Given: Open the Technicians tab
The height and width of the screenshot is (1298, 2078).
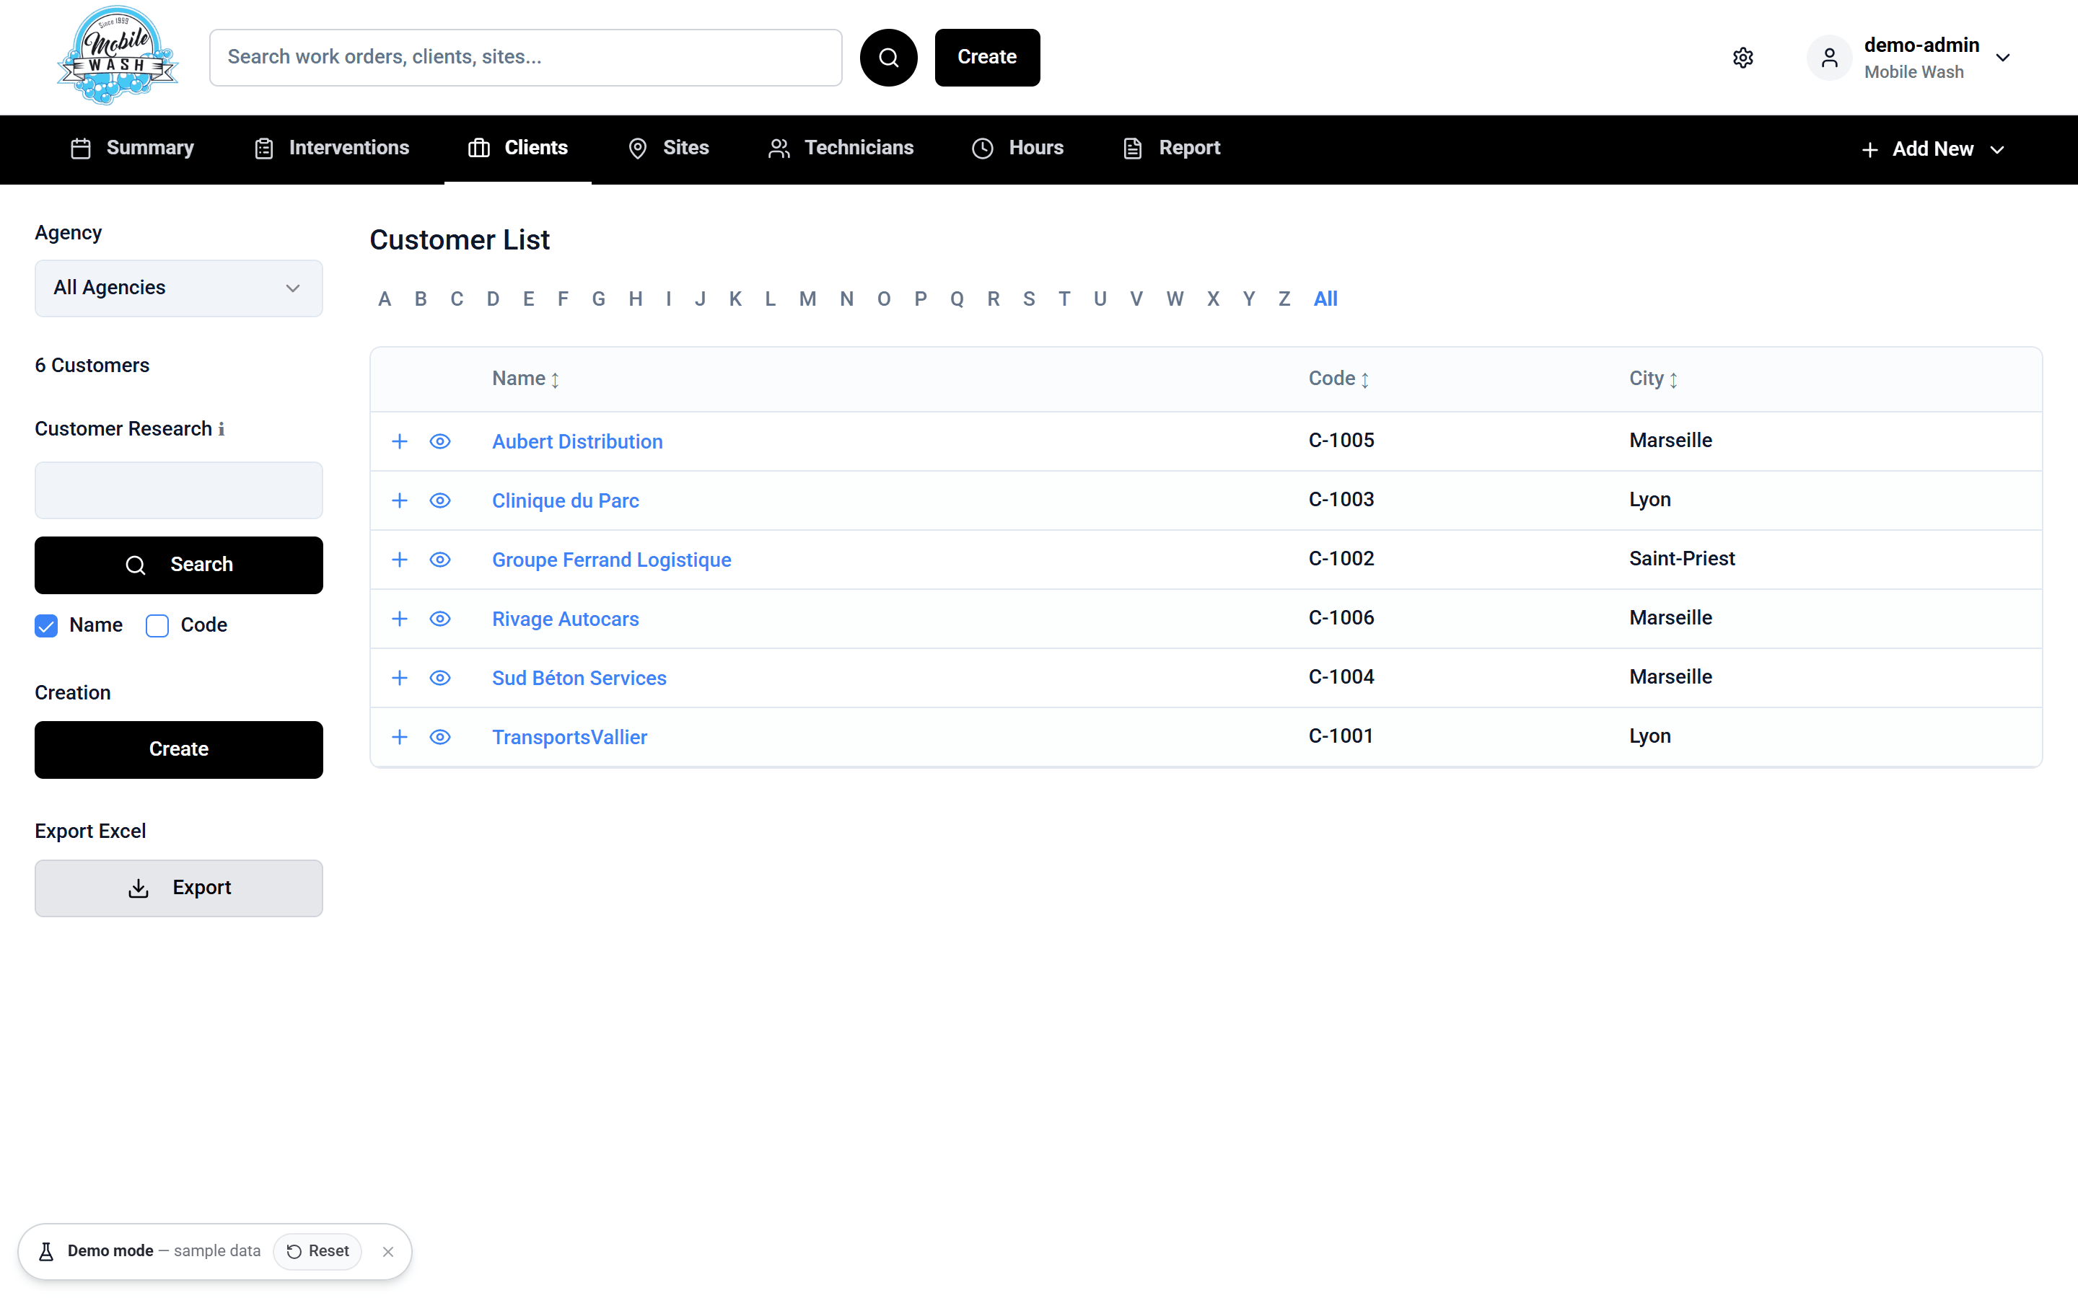Looking at the screenshot, I should (x=841, y=149).
